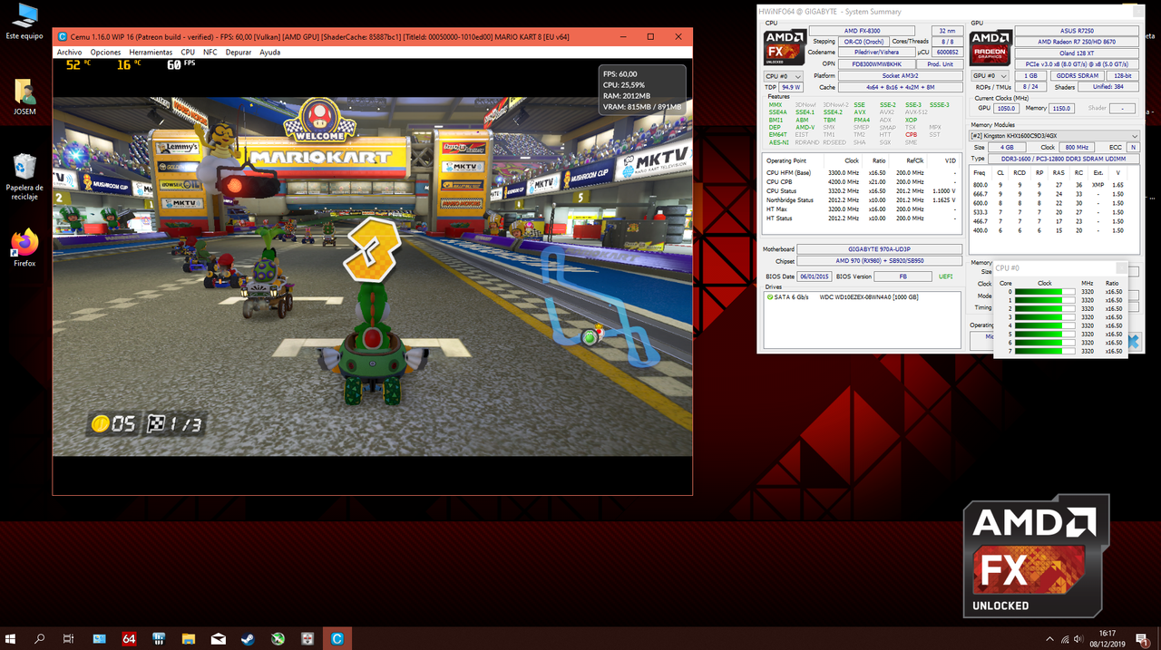Click the green drive status check icon
The width and height of the screenshot is (1161, 650).
(x=770, y=297)
